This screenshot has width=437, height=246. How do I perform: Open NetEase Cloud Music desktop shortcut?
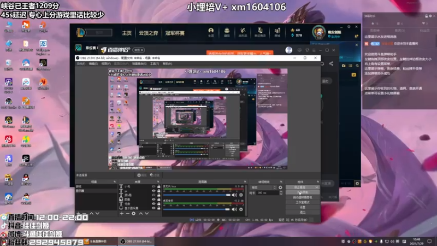click(x=9, y=142)
